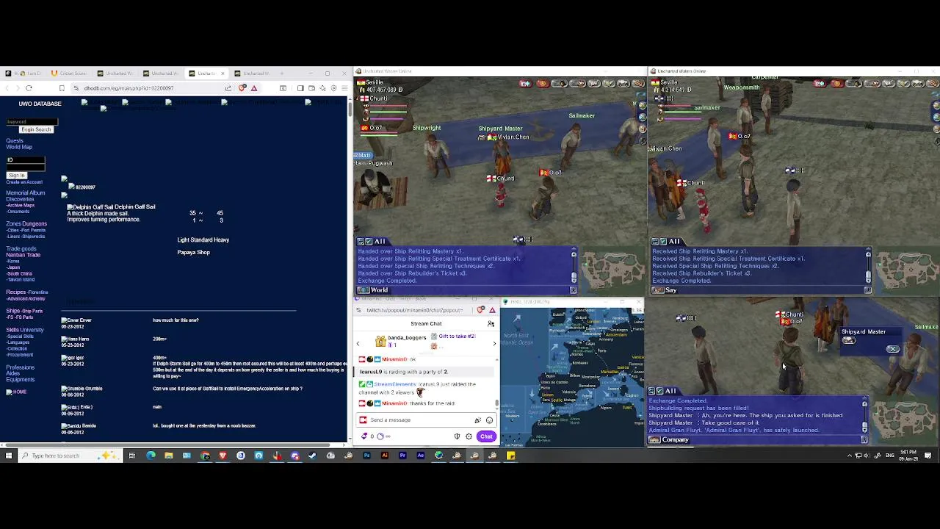Image resolution: width=940 pixels, height=529 pixels.
Task: Open Say chat channel selector in top-right game
Action: tap(665, 289)
